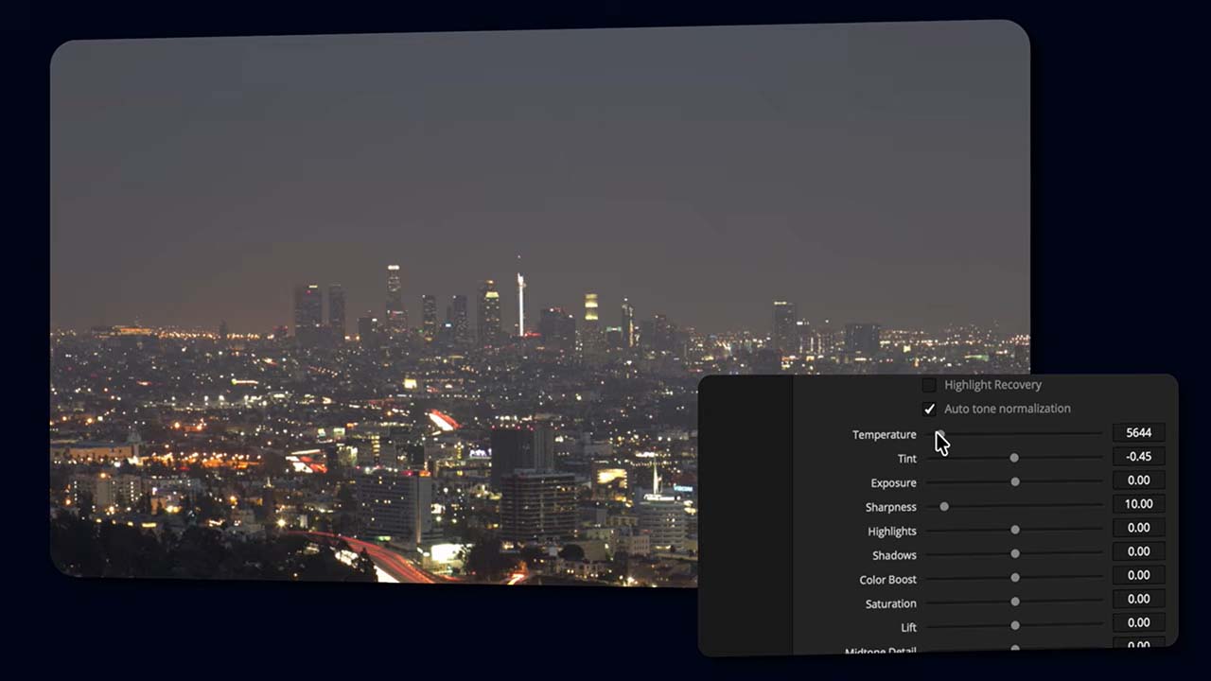This screenshot has width=1211, height=681.
Task: Click the Exposure slider handle
Action: click(x=1014, y=481)
